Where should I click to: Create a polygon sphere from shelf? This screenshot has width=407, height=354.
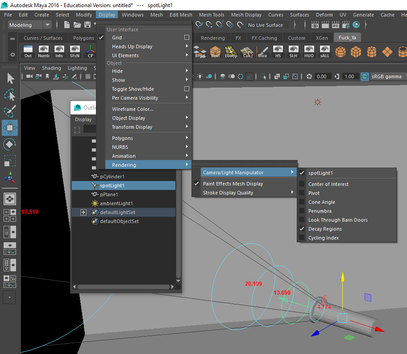pyautogui.click(x=341, y=51)
